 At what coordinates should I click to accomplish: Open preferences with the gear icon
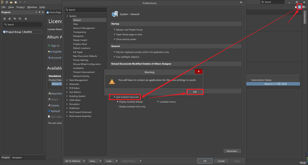299,7
